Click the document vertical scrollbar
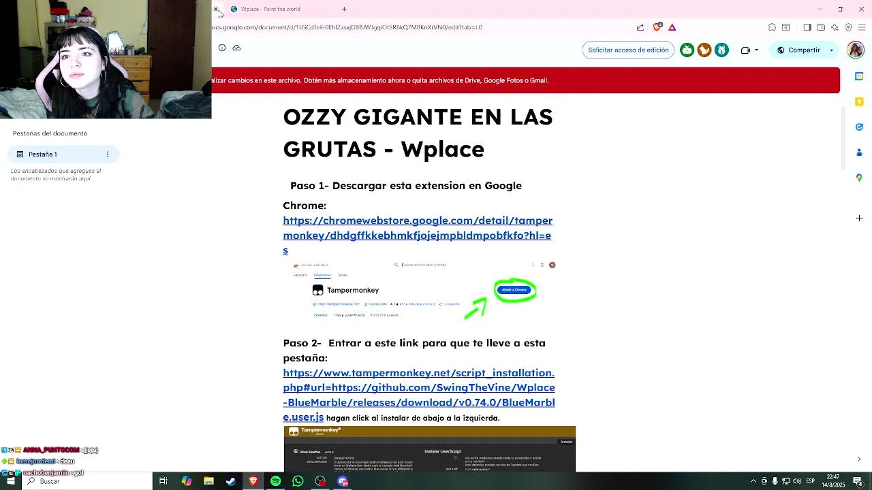872x490 pixels. (x=843, y=139)
